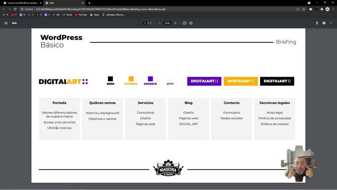The height and width of the screenshot is (190, 337).
Task: Click the PDF page number field
Action: coord(145,23)
